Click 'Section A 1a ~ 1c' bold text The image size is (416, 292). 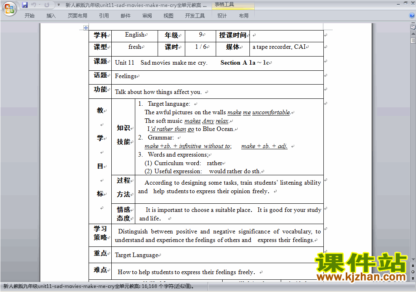coord(245,63)
